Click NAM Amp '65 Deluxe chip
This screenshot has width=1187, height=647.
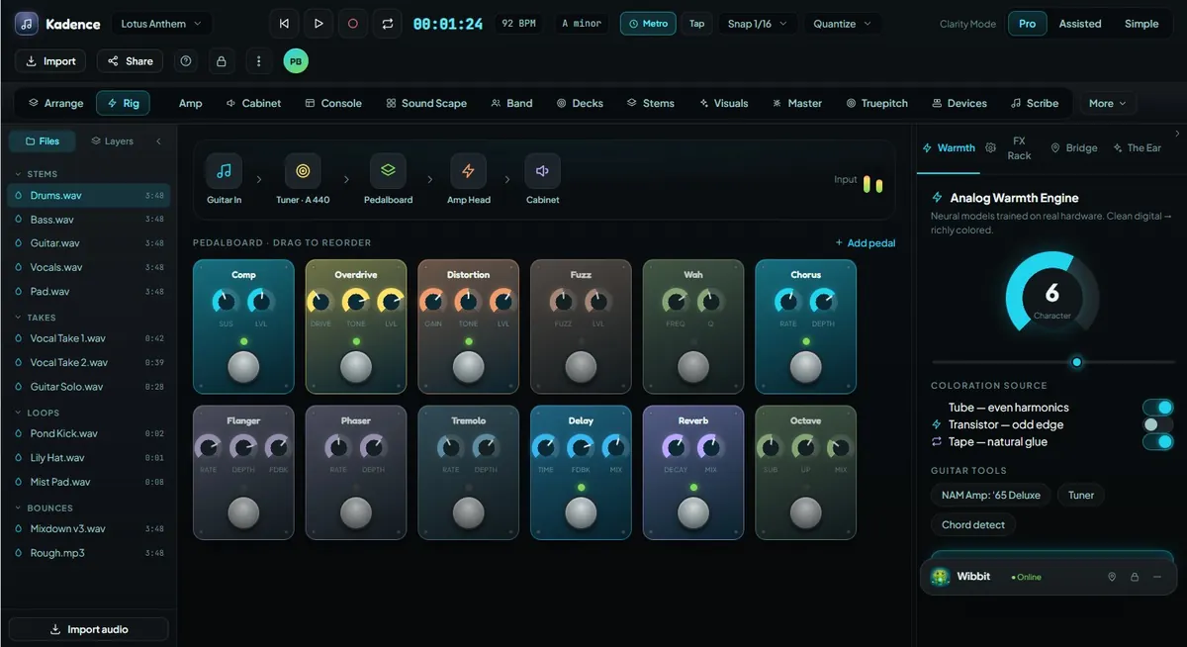click(990, 495)
